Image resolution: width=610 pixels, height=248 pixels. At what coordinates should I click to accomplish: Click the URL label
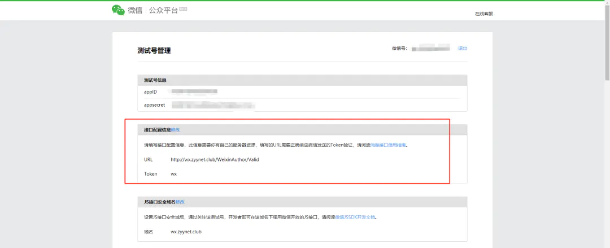tap(148, 160)
